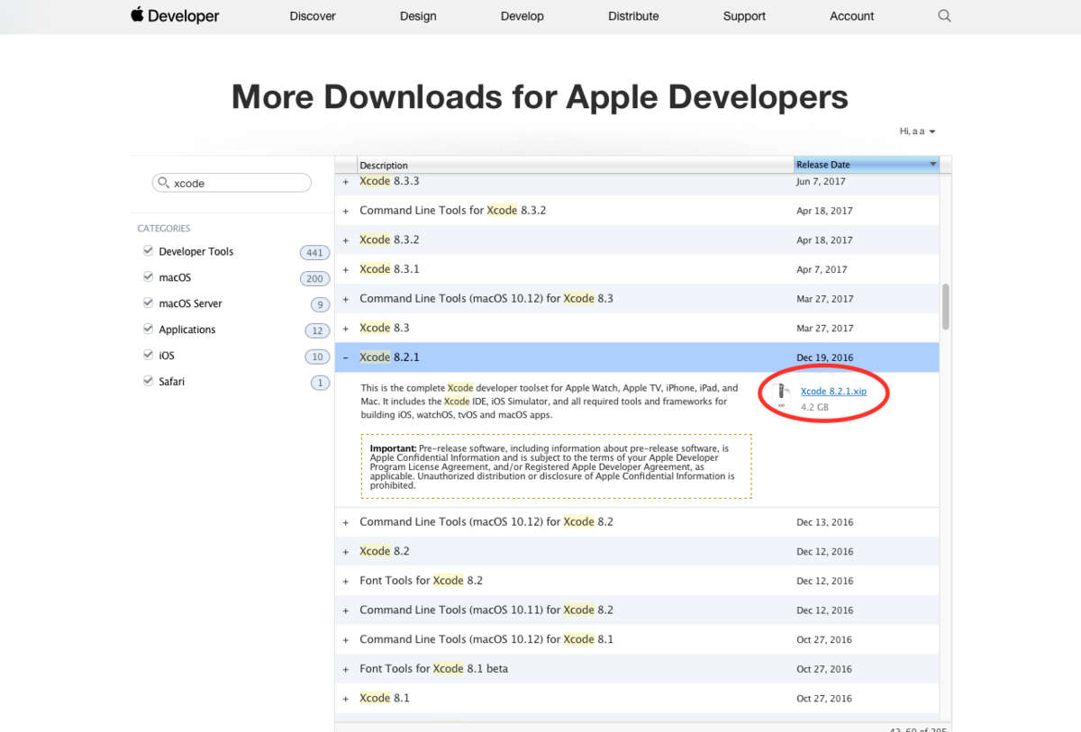
Task: Toggle the Developer Tools category checkbox
Action: pos(148,250)
